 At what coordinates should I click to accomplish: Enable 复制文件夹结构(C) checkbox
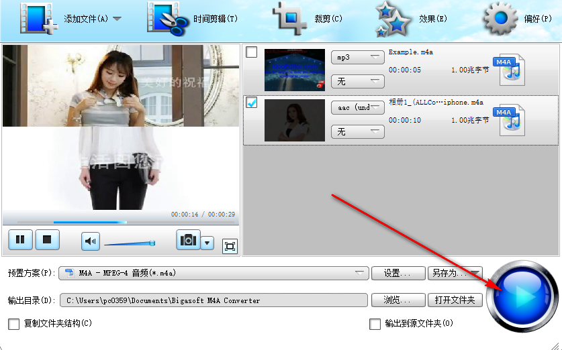coord(13,324)
